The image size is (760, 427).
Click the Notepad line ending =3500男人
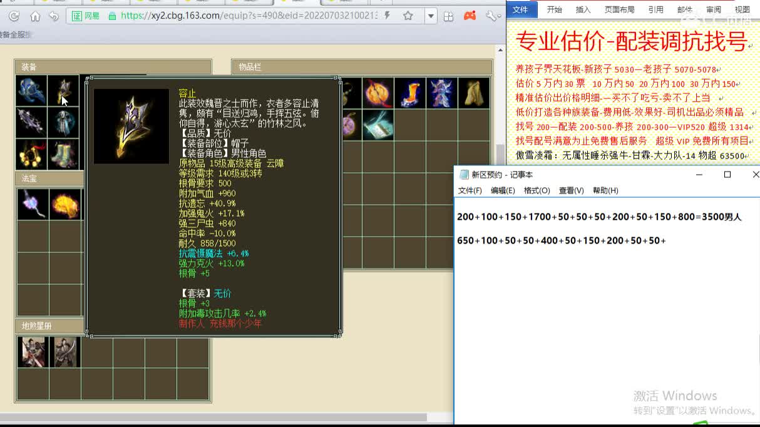point(599,217)
